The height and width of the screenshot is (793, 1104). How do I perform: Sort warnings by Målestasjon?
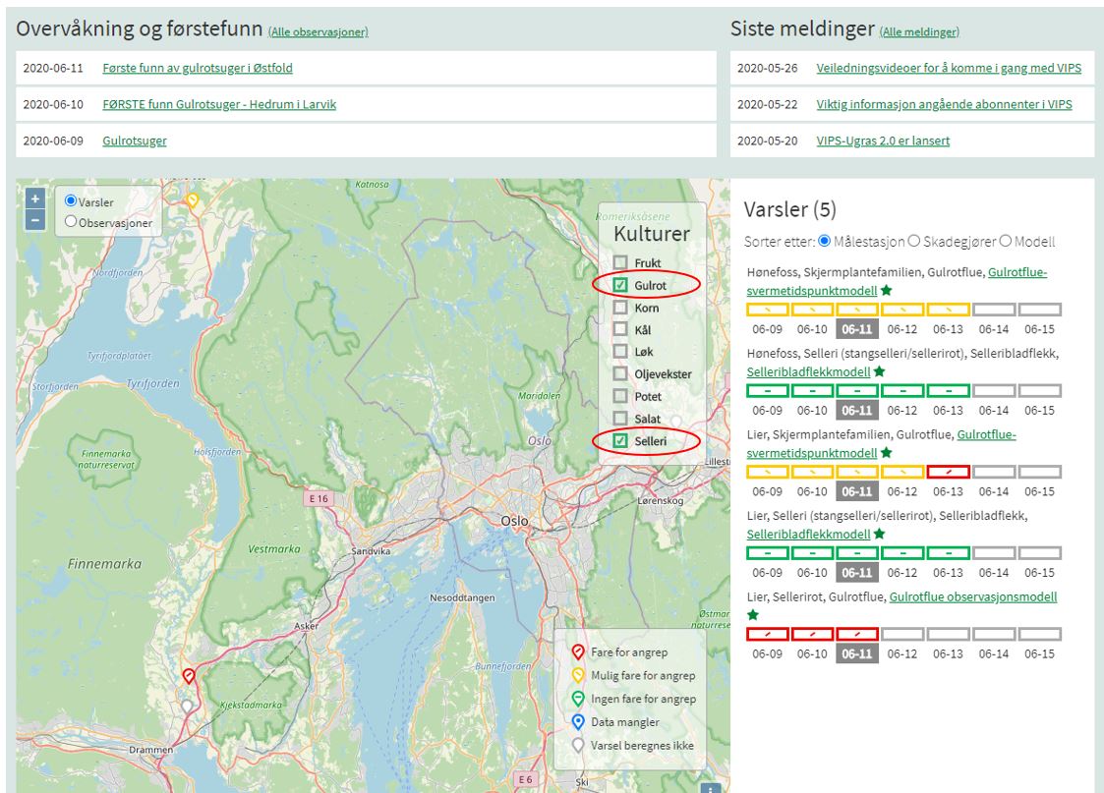tap(825, 241)
